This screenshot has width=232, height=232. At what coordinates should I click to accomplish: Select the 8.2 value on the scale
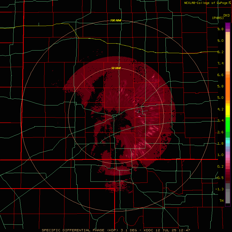[220, 52]
